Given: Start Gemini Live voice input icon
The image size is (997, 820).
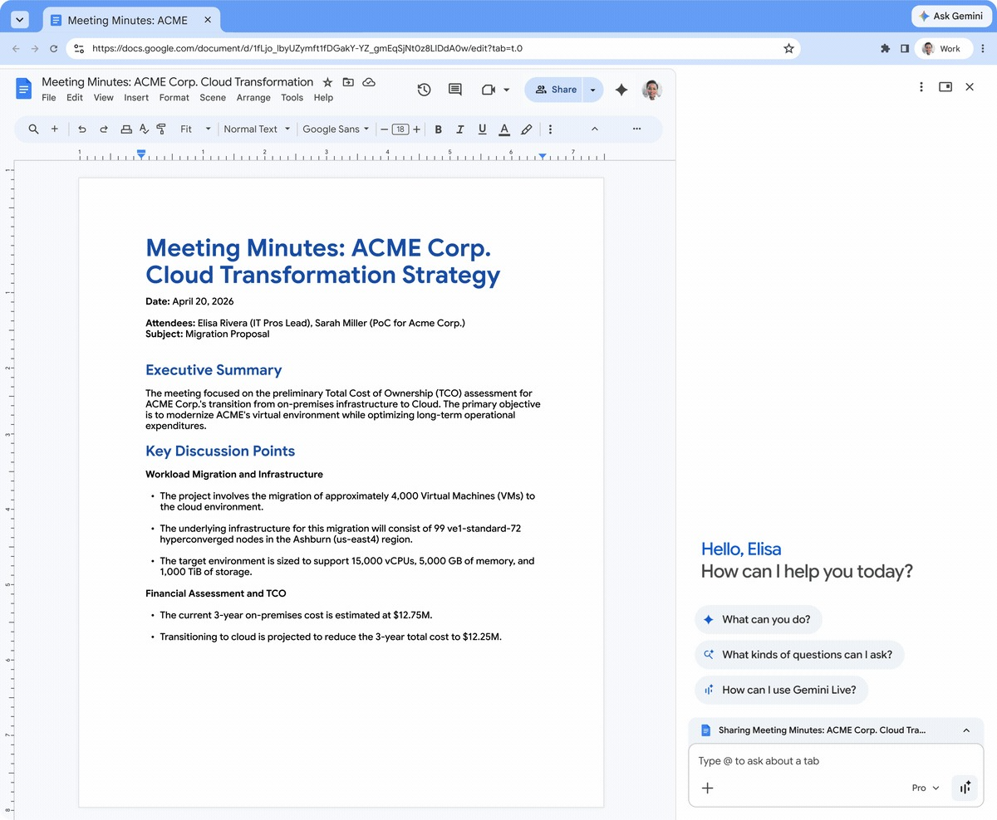Looking at the screenshot, I should tap(965, 788).
